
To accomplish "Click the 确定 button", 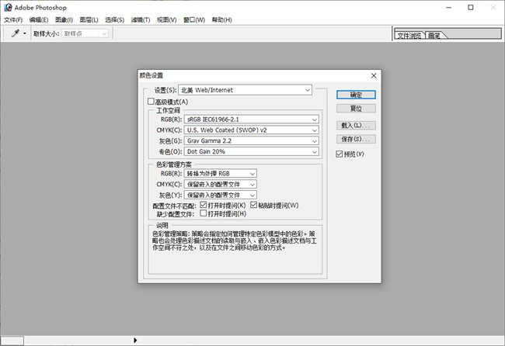I will (x=356, y=94).
